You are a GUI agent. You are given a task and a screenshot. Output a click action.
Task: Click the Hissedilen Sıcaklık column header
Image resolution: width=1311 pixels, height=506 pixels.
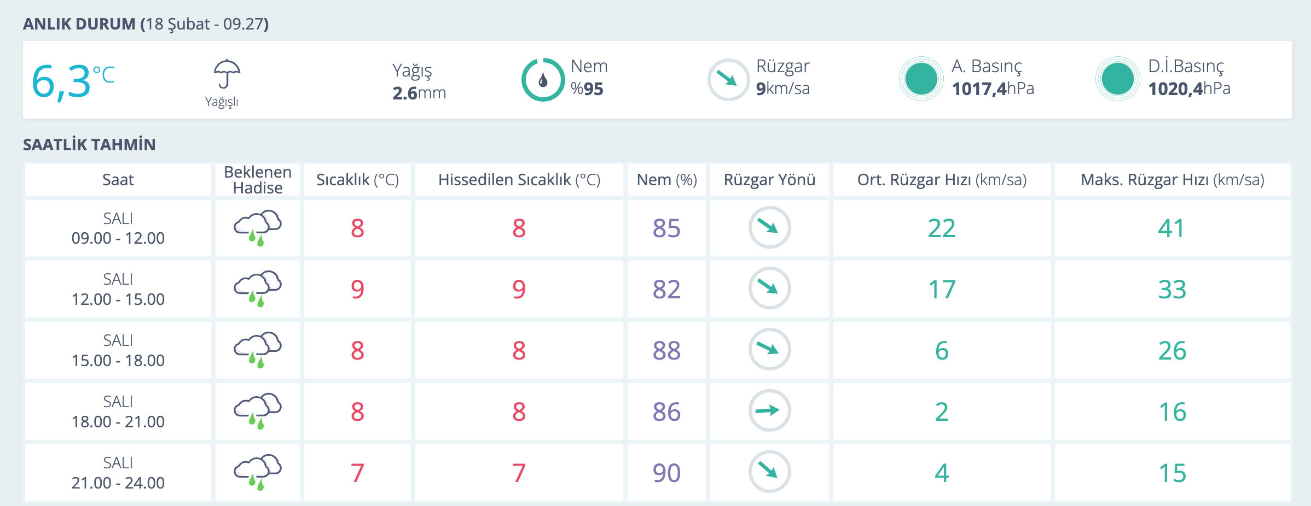[519, 180]
